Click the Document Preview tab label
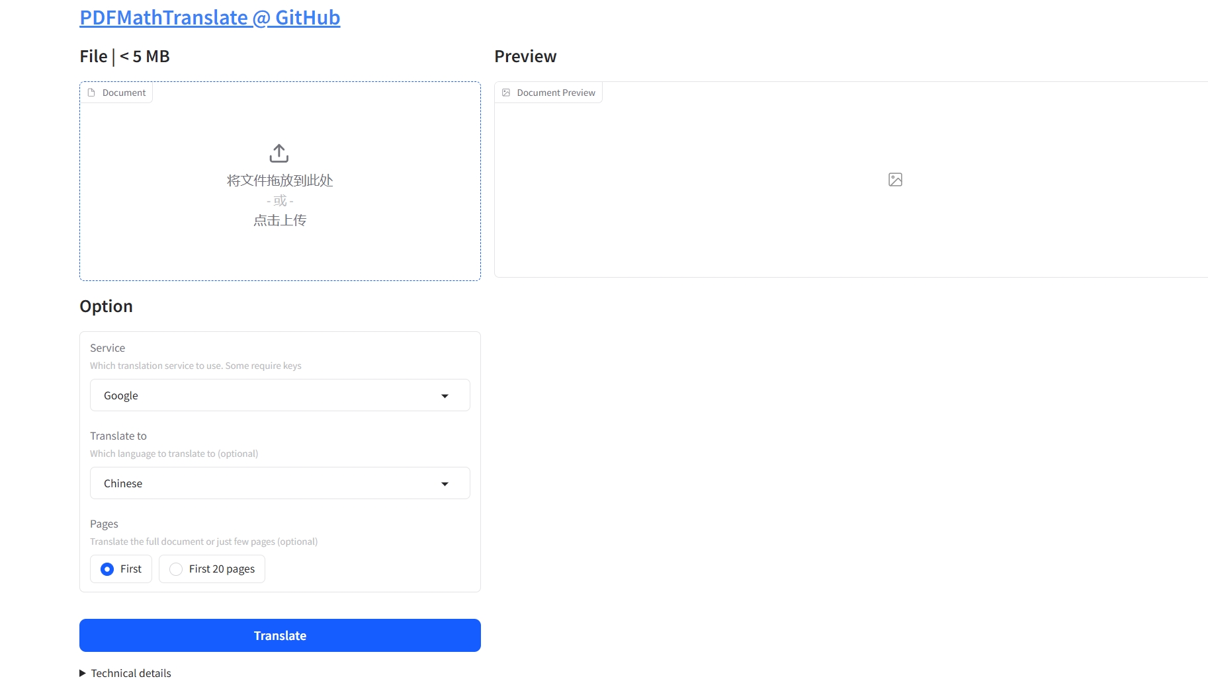Screen dimensions: 1208x679 pos(556,93)
